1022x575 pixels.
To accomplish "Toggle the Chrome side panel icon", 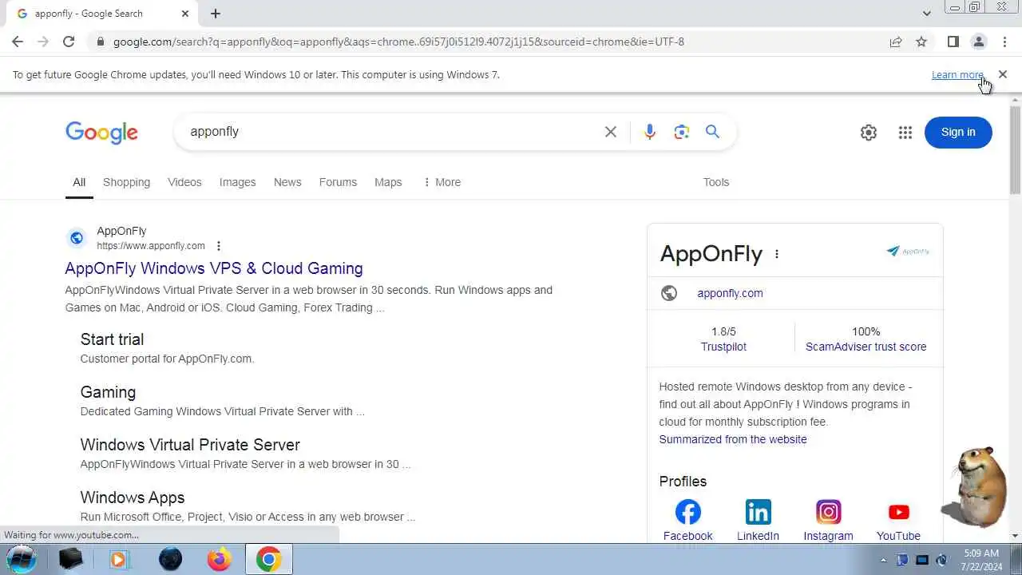I will (x=953, y=42).
